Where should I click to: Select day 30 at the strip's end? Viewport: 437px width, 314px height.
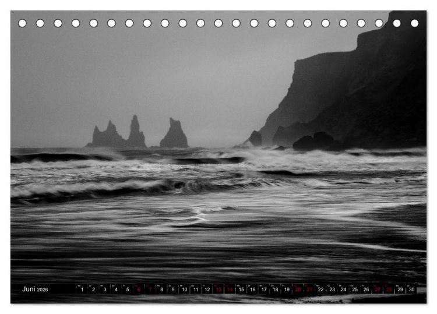tap(411, 289)
